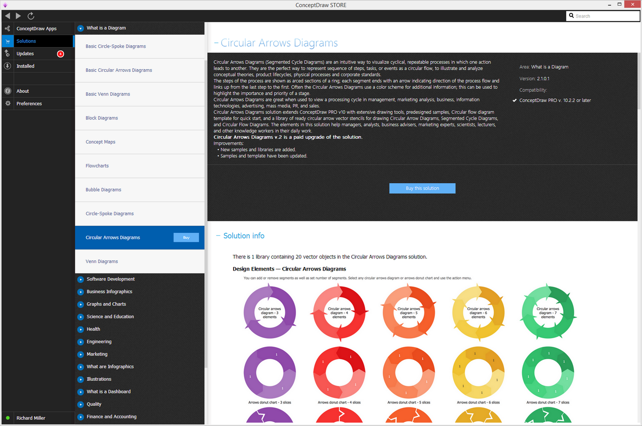Click the Refresh icon
642x426 pixels.
tap(31, 16)
